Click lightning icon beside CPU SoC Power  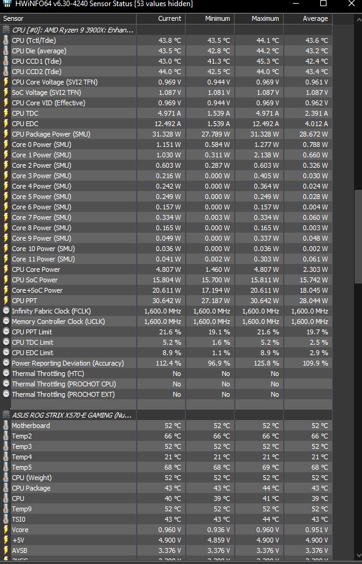coord(6,280)
